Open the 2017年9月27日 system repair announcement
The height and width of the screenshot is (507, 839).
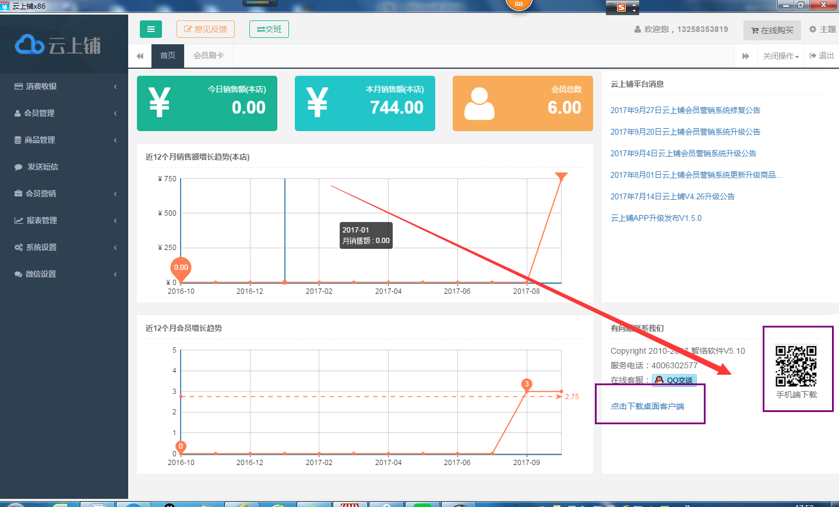pos(685,110)
